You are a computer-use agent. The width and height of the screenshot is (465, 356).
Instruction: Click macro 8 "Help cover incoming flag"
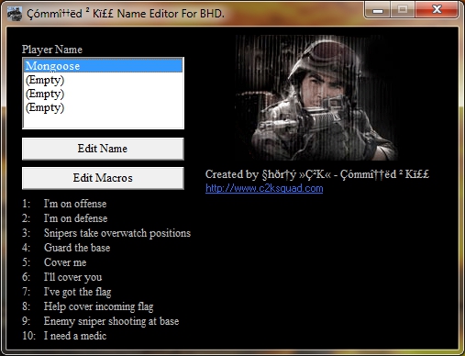pyautogui.click(x=98, y=306)
